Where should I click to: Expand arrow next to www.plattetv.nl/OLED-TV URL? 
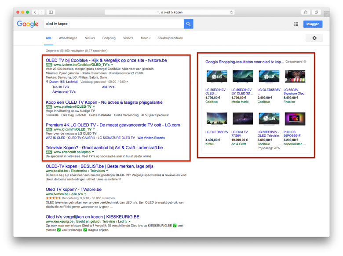coord(94,107)
